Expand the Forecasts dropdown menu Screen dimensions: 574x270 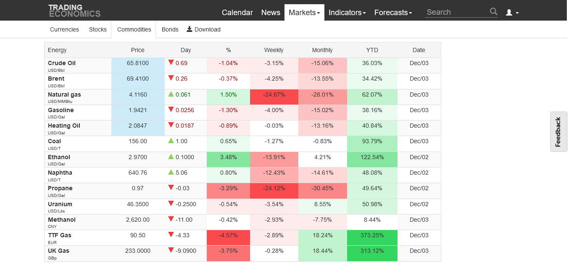393,13
